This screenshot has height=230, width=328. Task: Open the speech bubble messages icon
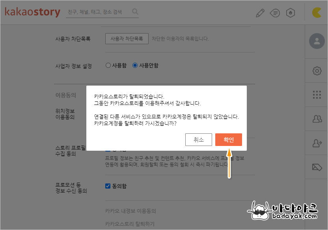(x=275, y=13)
